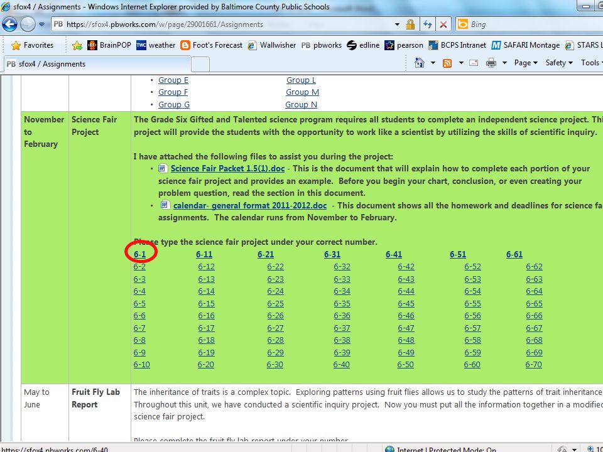Open student page 6-58
This screenshot has height=452, width=603.
472,340
